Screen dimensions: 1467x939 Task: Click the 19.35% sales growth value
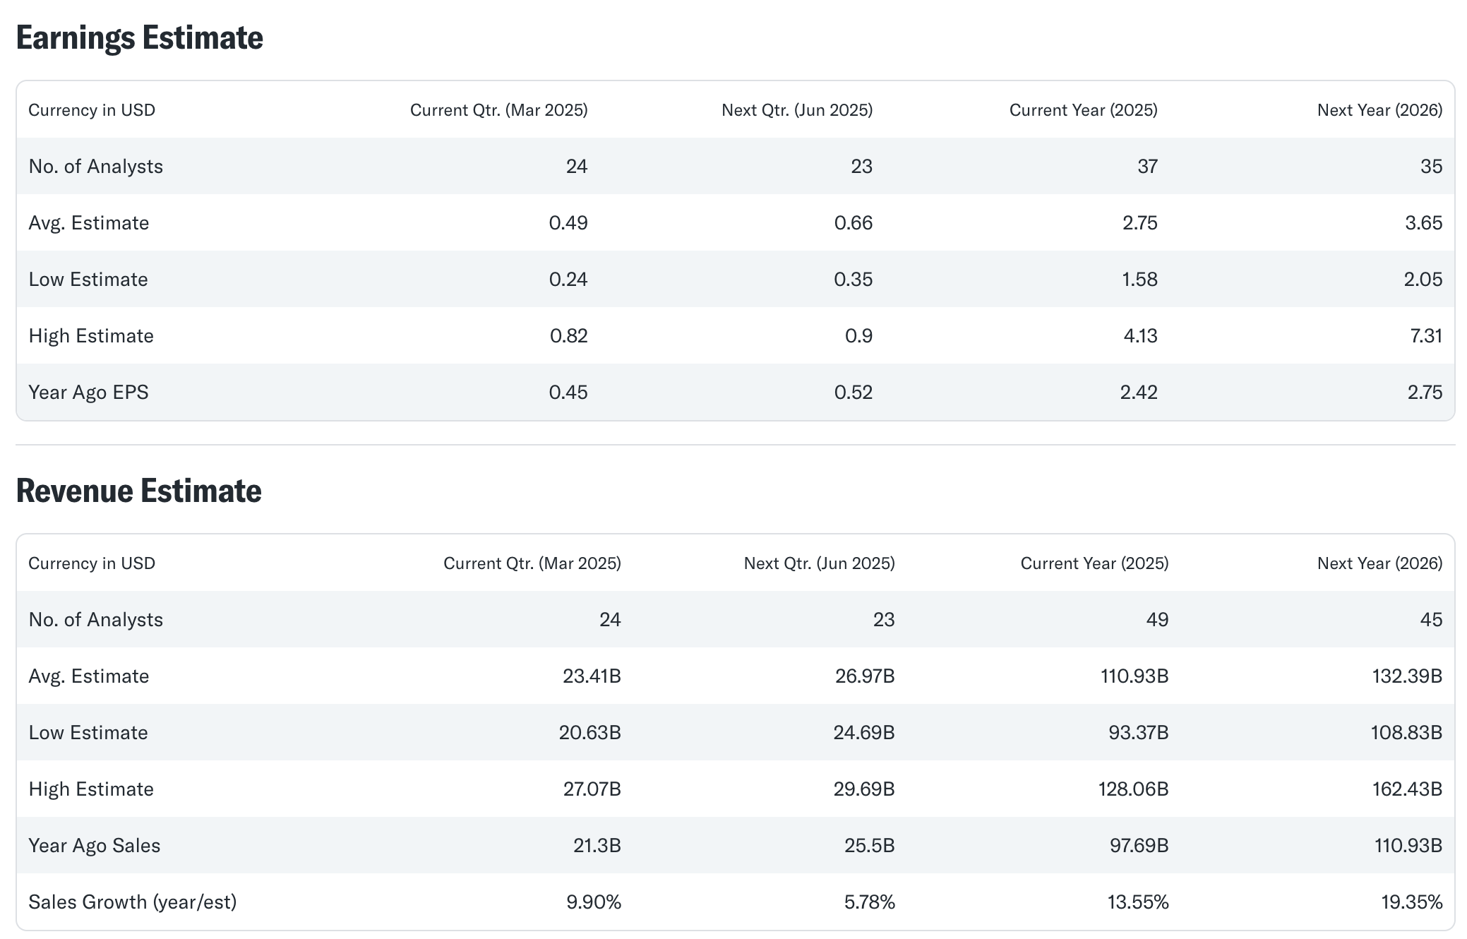[x=1411, y=902]
